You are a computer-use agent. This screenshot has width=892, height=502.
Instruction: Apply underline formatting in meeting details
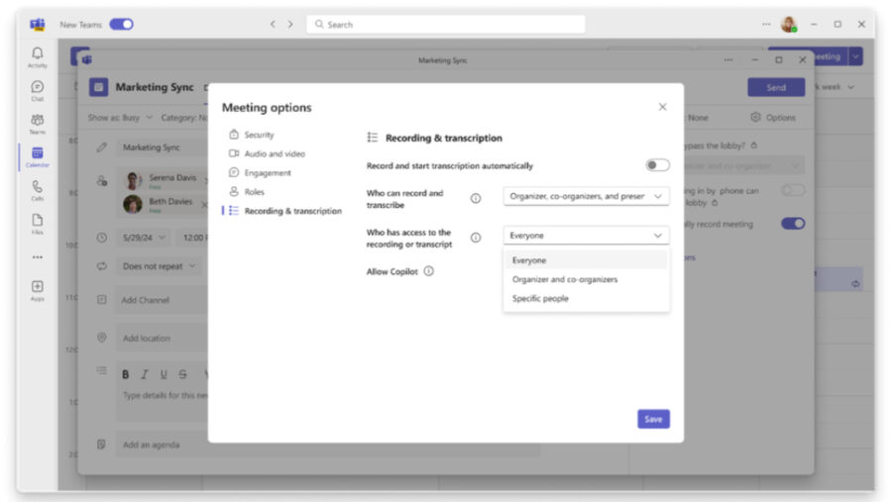pos(164,374)
